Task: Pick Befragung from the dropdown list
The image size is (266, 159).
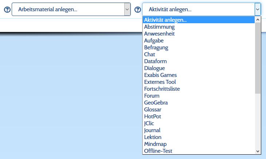Action: (156, 48)
